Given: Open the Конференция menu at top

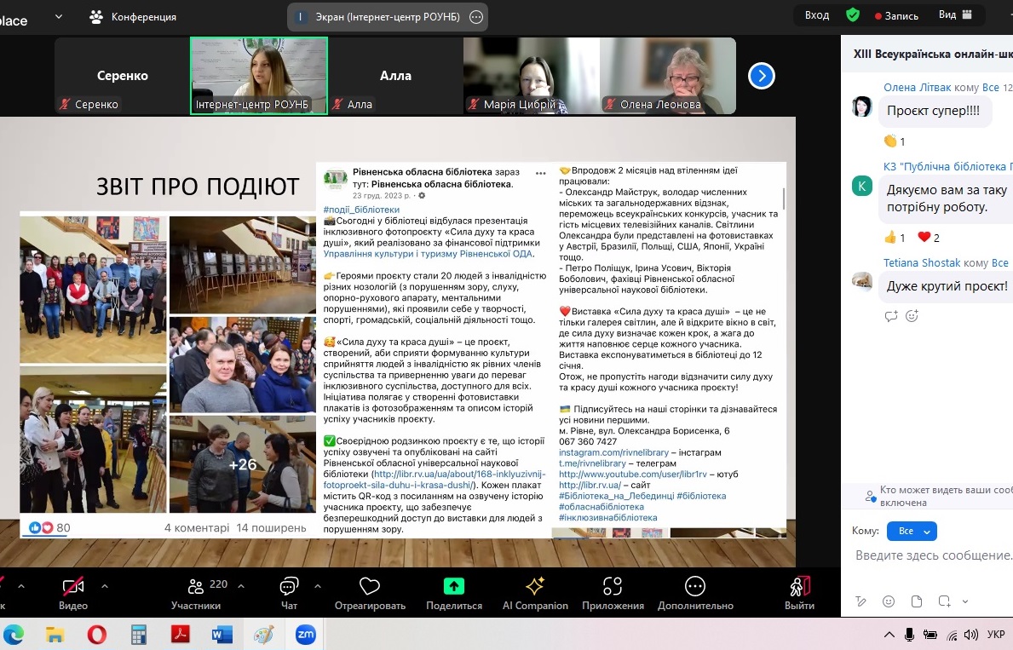Looking at the screenshot, I should coord(133,17).
